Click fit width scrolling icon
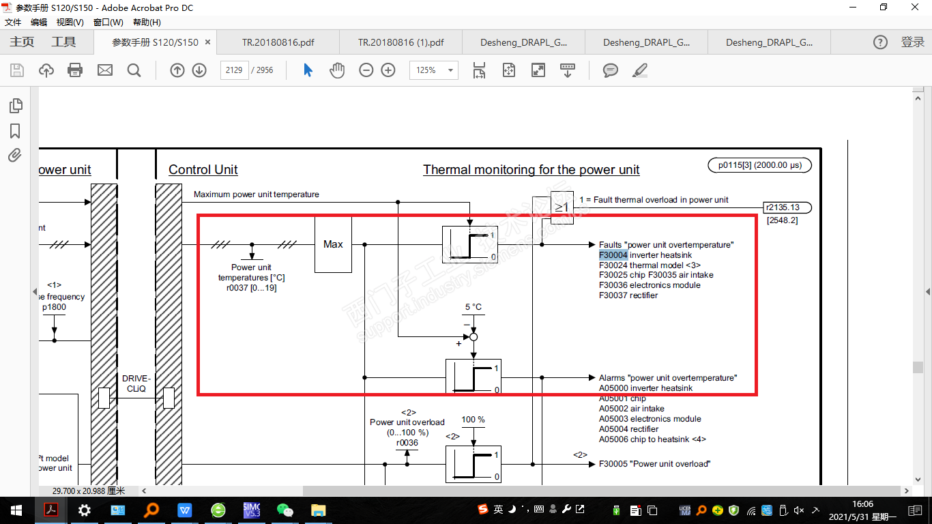Screen dimensions: 932x524 tap(479, 70)
